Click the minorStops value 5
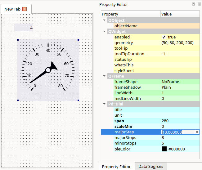 pyautogui.click(x=163, y=143)
